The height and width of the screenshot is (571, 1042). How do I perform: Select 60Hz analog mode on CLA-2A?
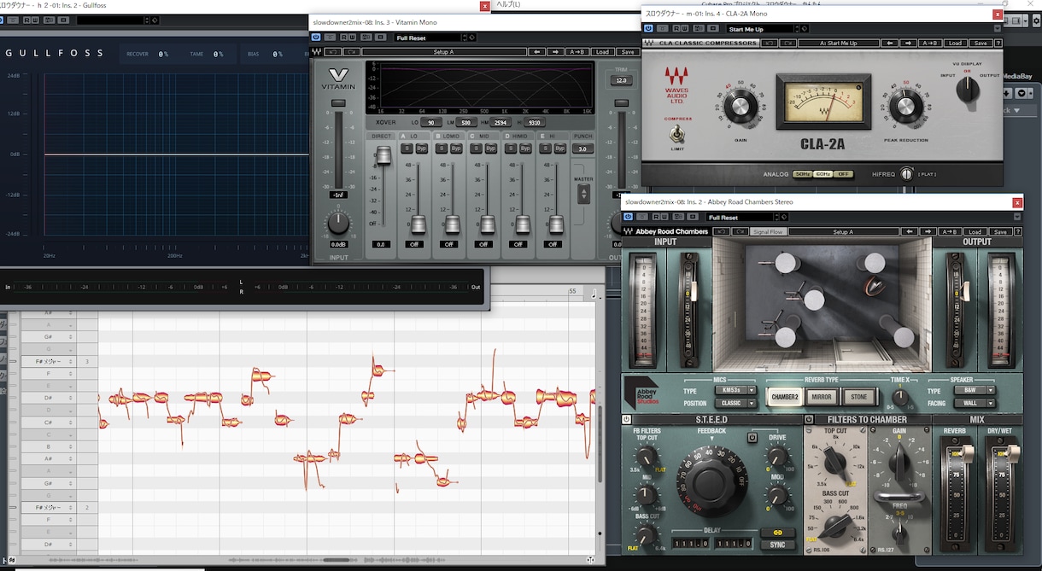823,174
